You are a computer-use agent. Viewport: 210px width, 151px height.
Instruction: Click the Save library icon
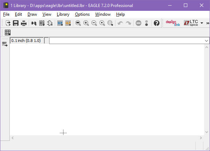(x=16, y=23)
